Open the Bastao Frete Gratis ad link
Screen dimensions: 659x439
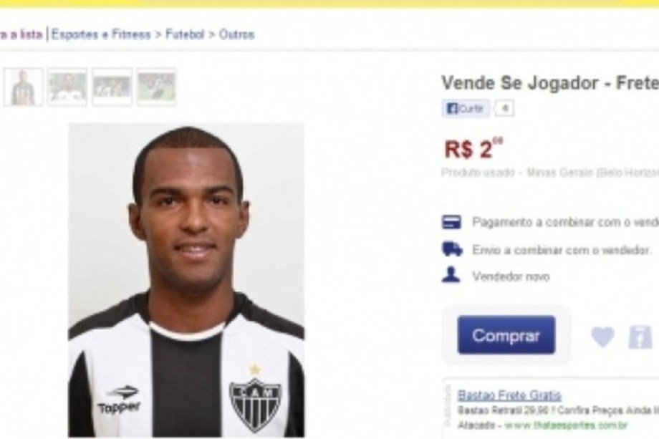[x=509, y=395]
